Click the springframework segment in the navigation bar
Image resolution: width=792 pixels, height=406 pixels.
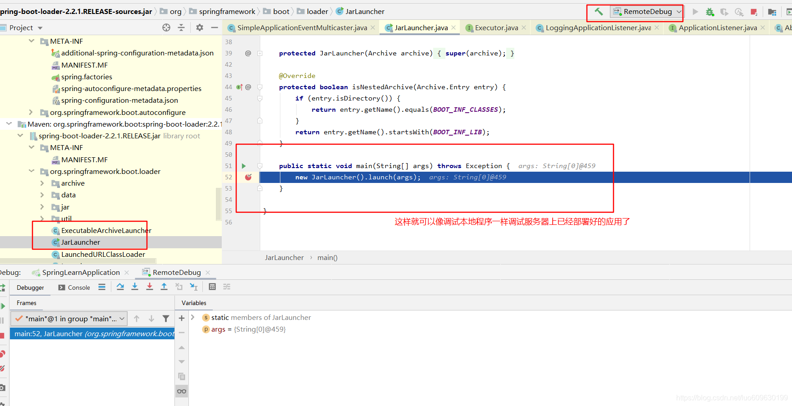(227, 11)
